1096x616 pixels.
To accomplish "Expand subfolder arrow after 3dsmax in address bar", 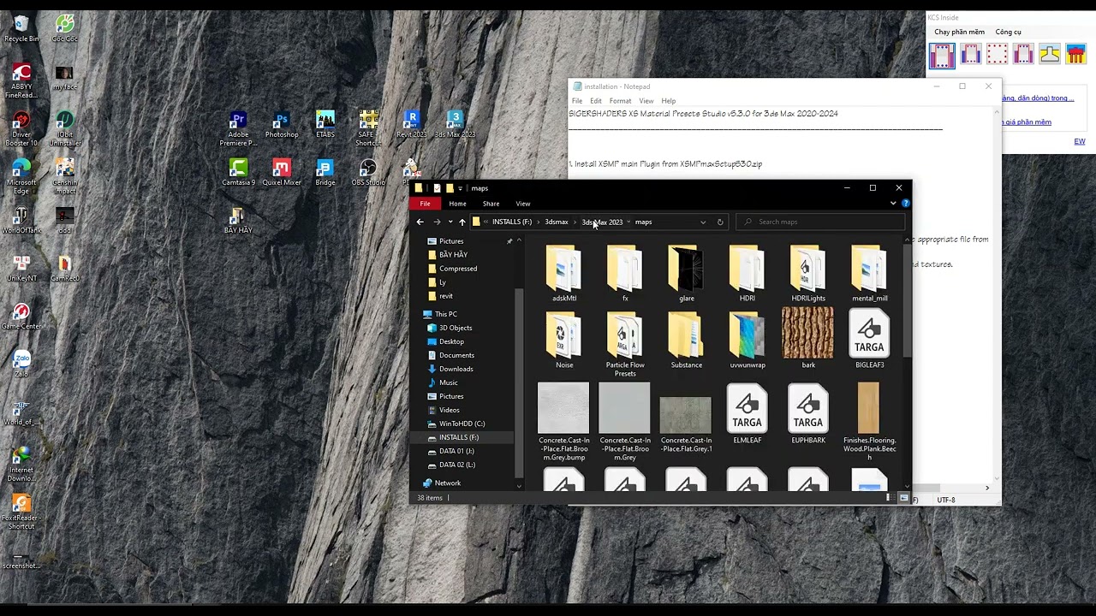I will (575, 222).
